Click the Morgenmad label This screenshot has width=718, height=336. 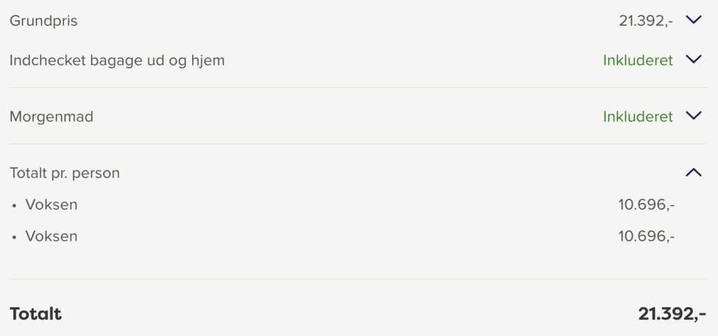pyautogui.click(x=51, y=116)
